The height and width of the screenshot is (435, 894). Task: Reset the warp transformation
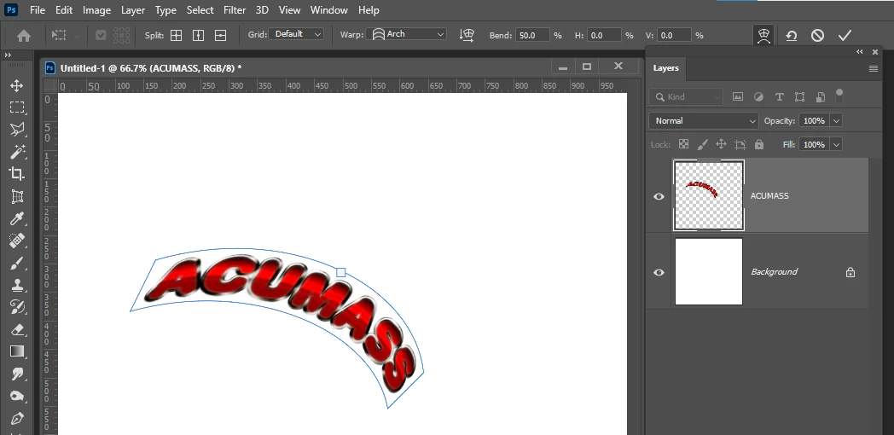[791, 35]
